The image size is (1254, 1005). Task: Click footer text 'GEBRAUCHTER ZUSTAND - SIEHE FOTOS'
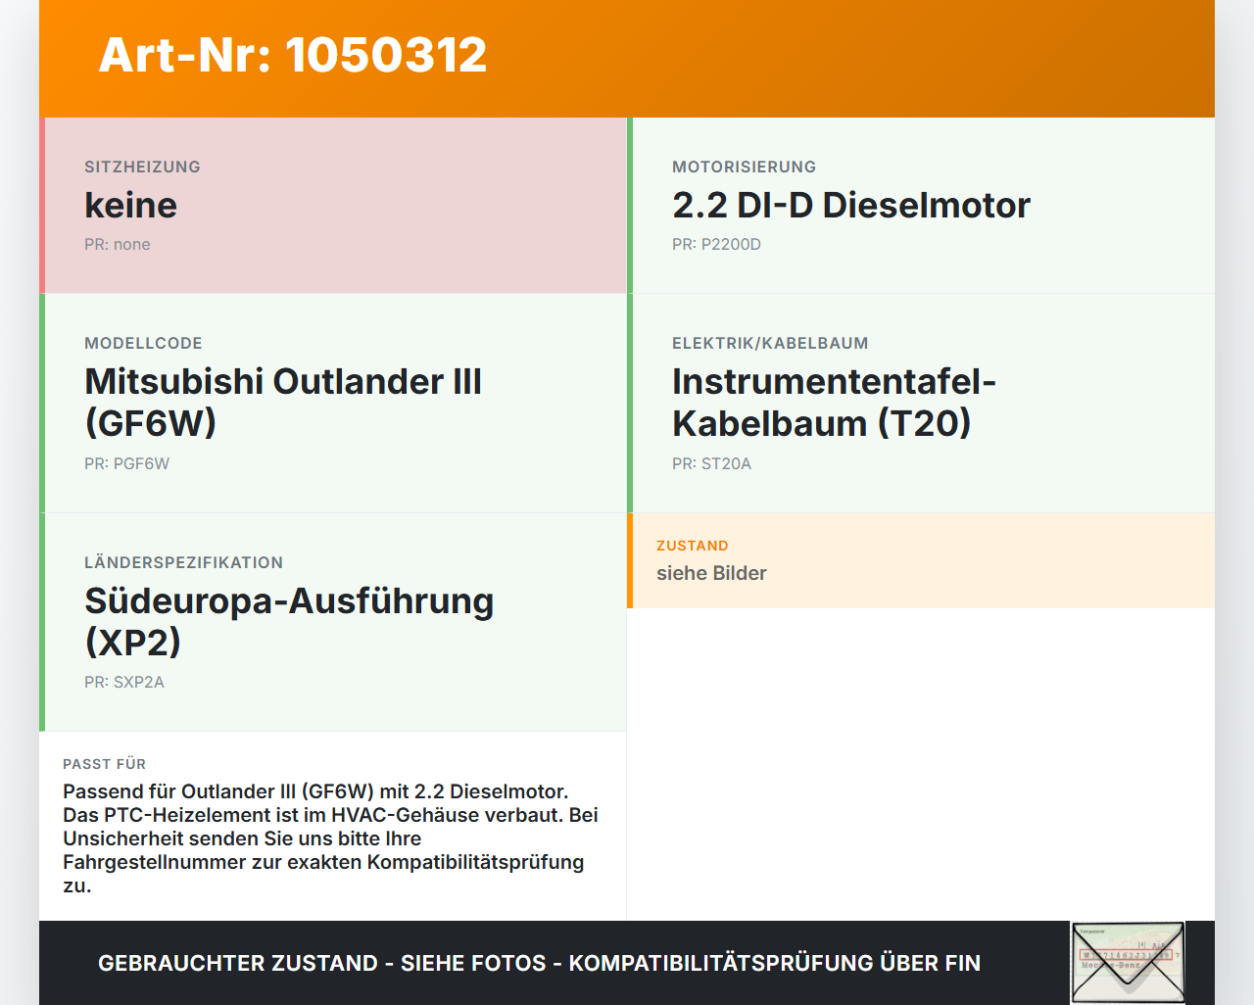point(322,963)
